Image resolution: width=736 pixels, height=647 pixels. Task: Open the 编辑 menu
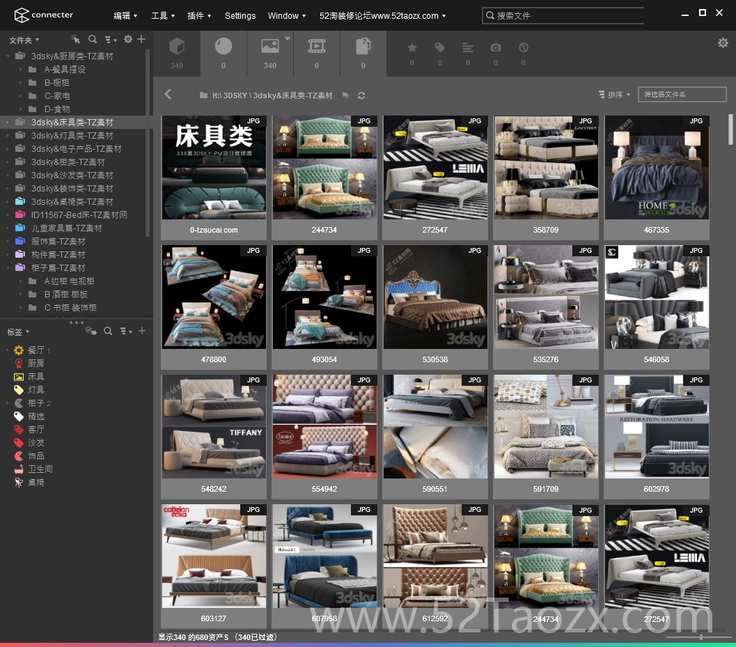(125, 15)
